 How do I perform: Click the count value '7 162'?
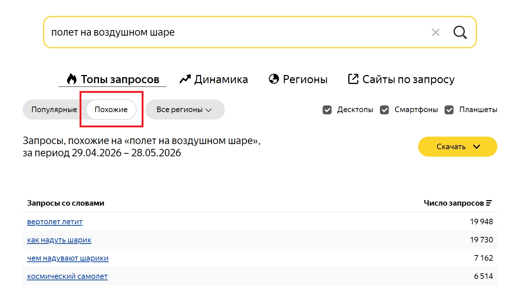(x=484, y=258)
